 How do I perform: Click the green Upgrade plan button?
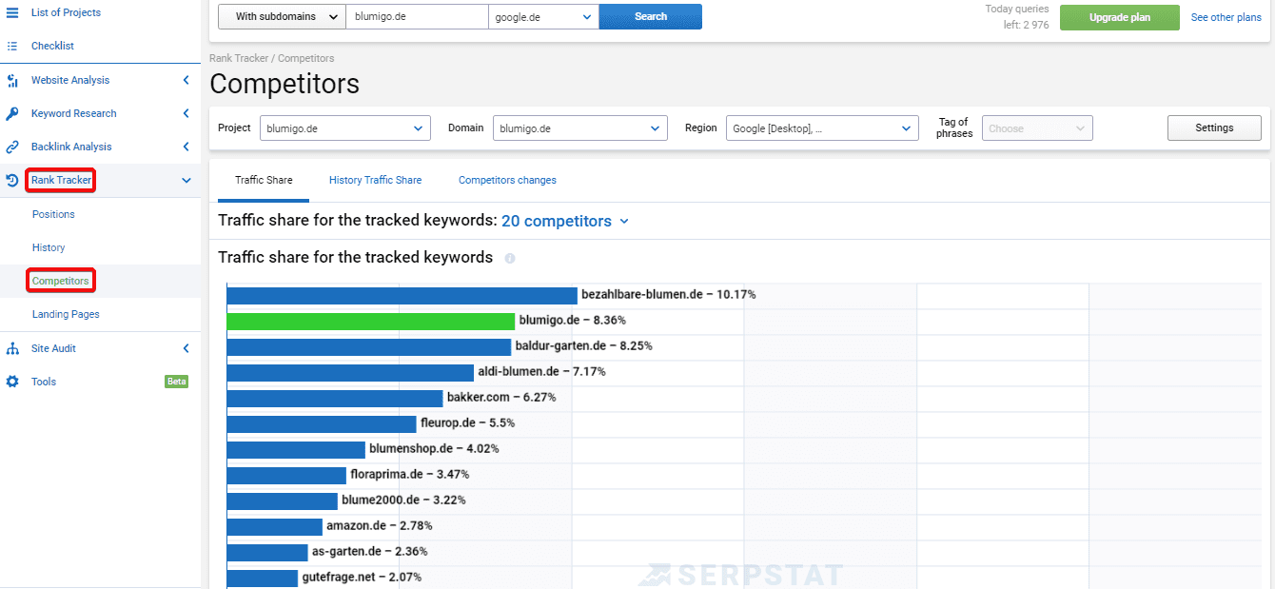click(x=1120, y=17)
